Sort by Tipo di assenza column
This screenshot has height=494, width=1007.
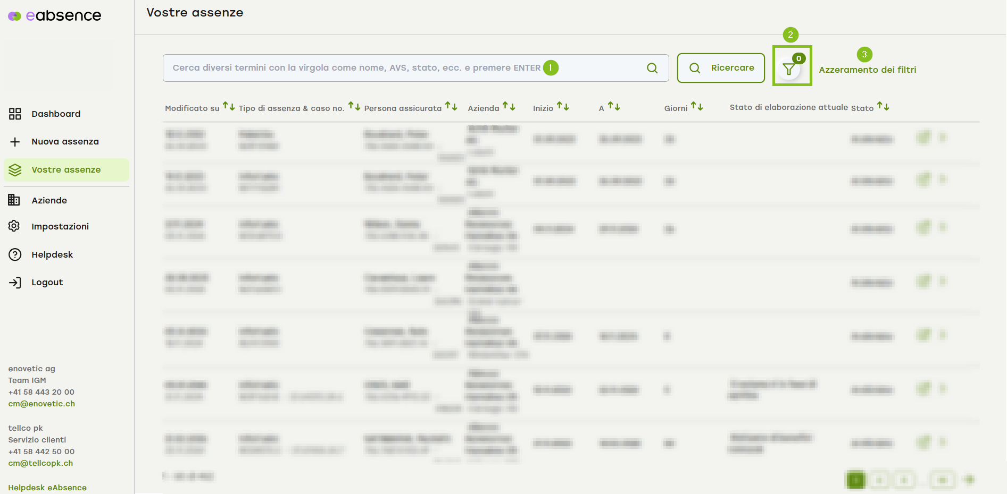point(354,106)
